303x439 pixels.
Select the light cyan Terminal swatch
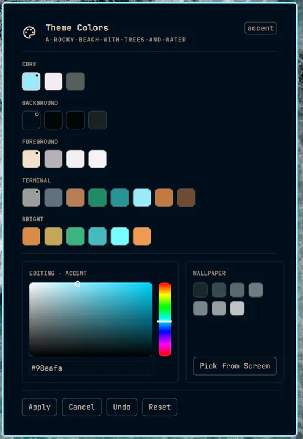point(141,198)
